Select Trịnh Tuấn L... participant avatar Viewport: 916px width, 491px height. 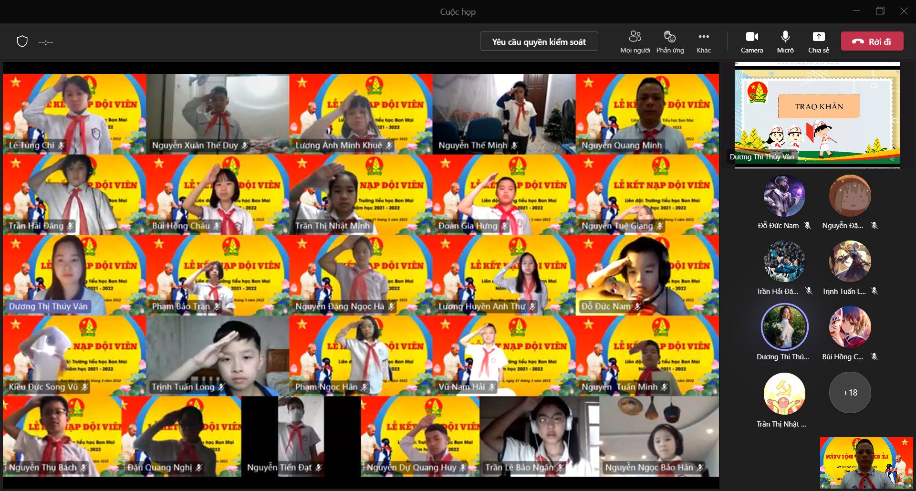(850, 261)
